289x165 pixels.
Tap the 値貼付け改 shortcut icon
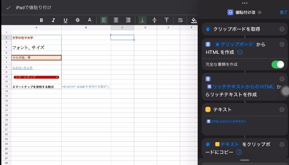(230, 12)
